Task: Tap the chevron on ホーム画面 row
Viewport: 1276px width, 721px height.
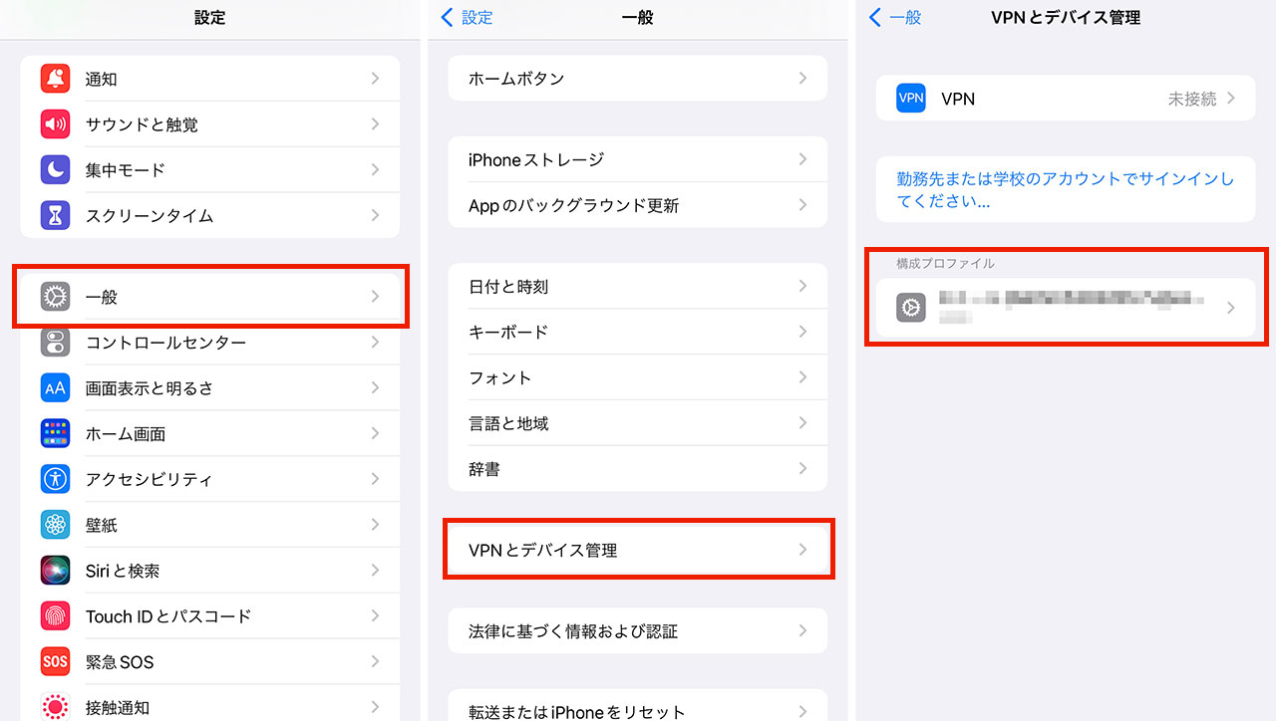Action: [x=375, y=433]
